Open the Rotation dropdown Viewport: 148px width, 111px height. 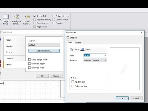95,60
